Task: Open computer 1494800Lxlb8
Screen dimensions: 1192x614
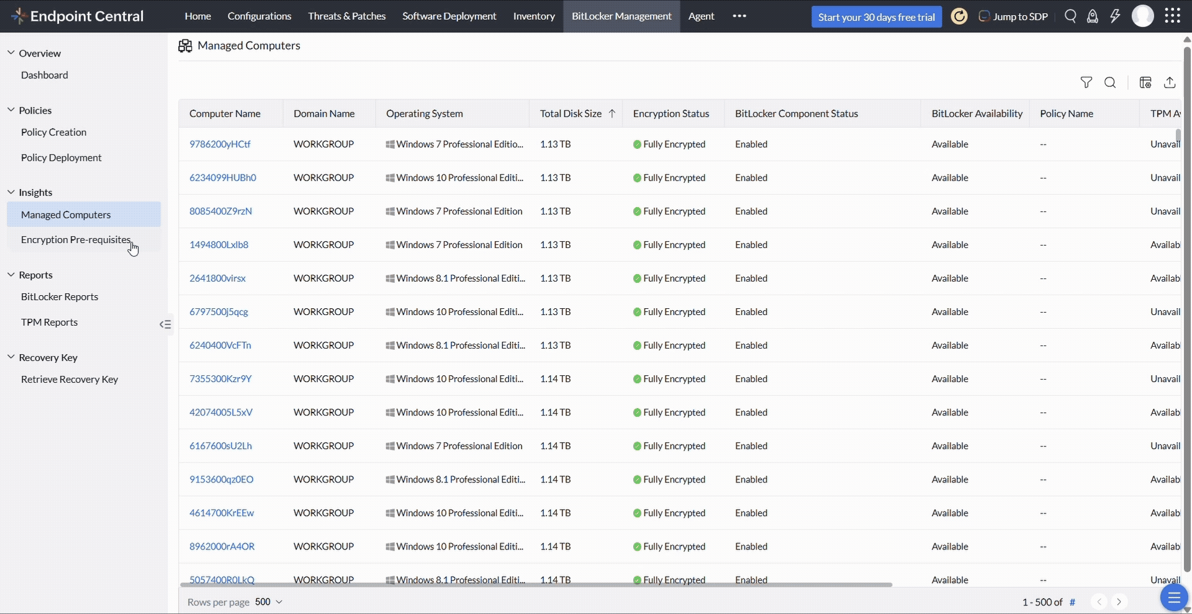Action: [219, 244]
